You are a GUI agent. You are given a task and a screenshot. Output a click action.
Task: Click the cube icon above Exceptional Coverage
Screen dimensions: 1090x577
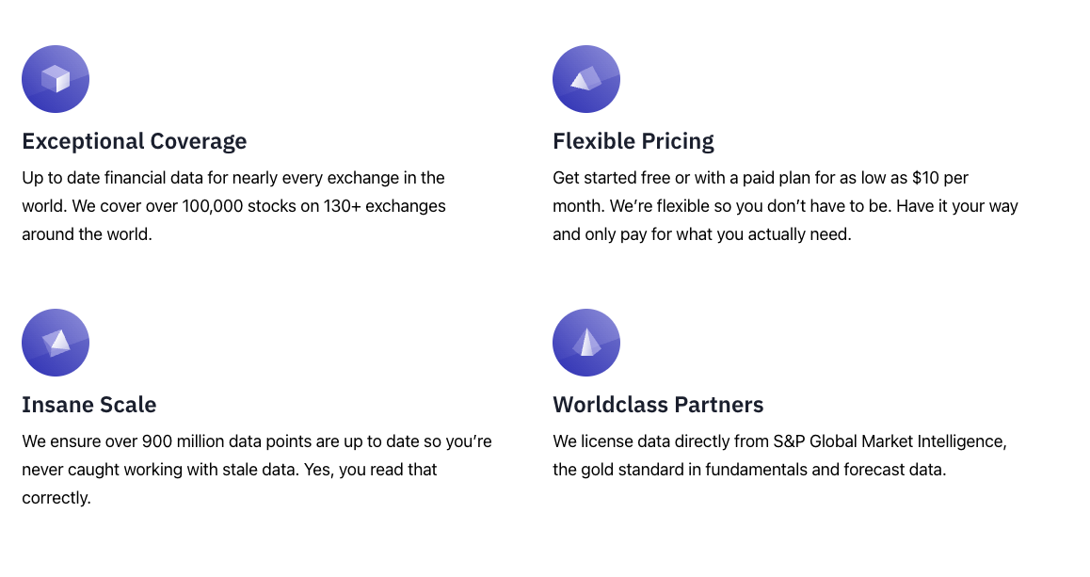[56, 79]
